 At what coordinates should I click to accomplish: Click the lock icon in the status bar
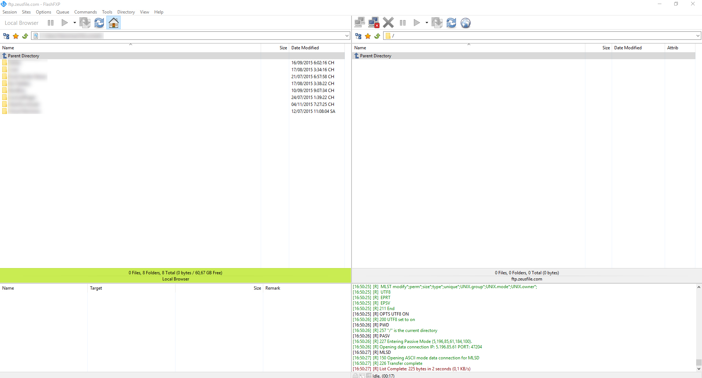[355, 375]
